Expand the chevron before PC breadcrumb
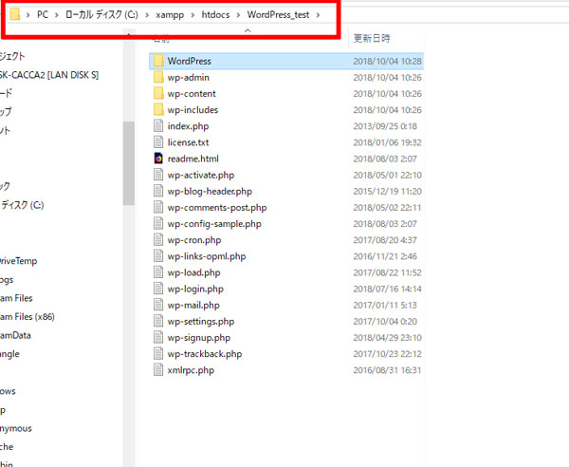The height and width of the screenshot is (467, 569). pyautogui.click(x=28, y=15)
